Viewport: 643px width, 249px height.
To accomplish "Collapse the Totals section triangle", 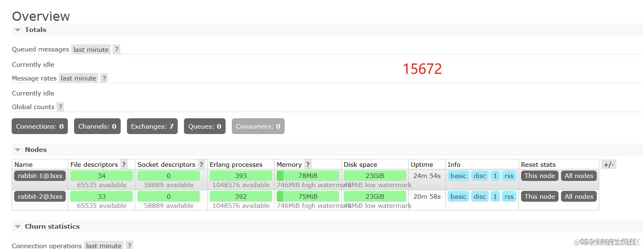I will [x=17, y=30].
